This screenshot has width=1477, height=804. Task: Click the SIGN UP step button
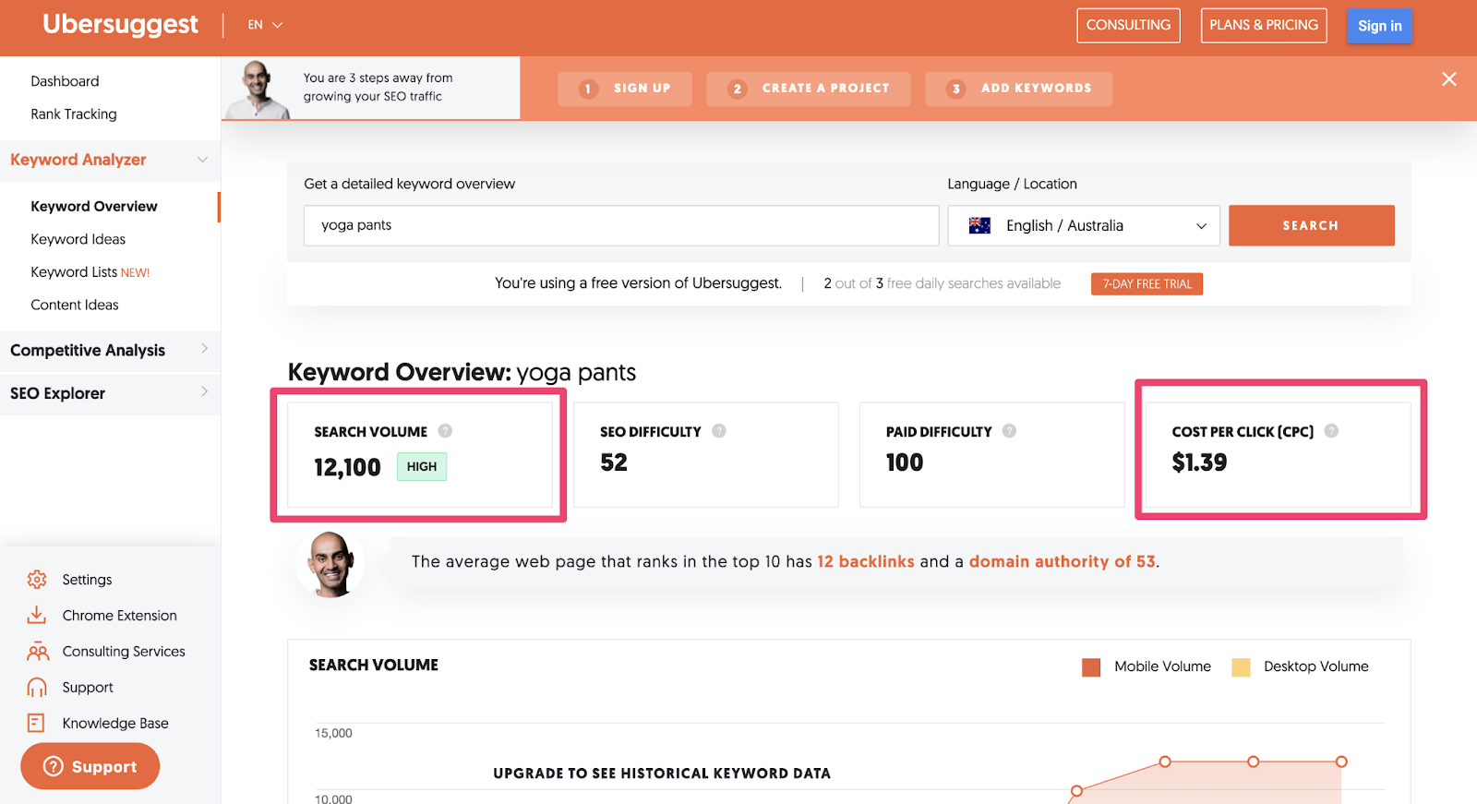pyautogui.click(x=625, y=89)
